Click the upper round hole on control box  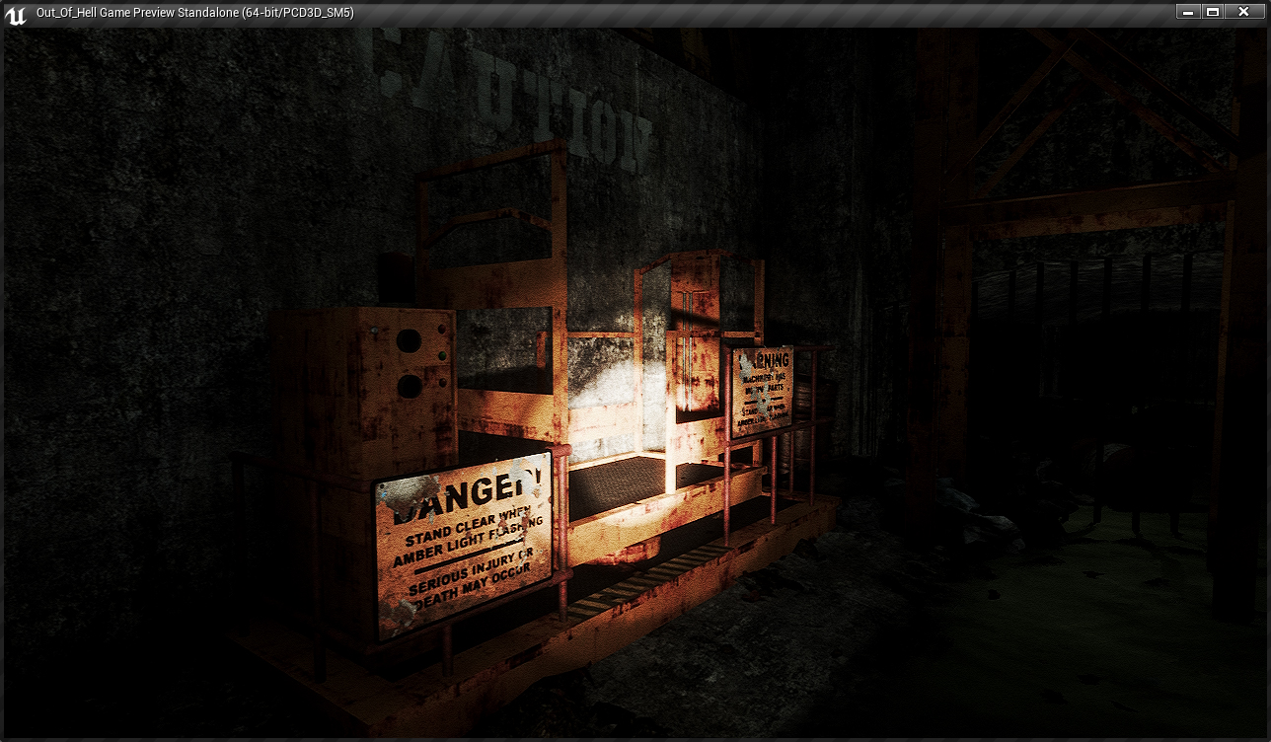pyautogui.click(x=409, y=341)
